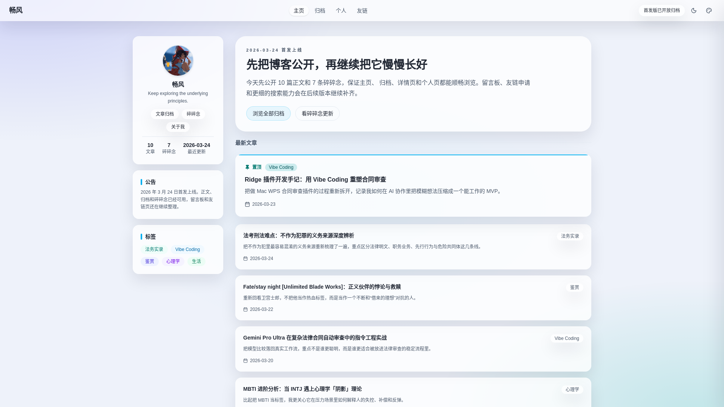Open the 畅风 site logo link
This screenshot has height=407, width=724.
click(x=16, y=10)
